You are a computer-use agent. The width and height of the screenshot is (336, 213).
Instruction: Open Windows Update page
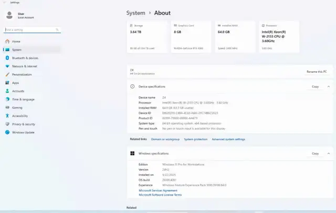tap(32, 132)
